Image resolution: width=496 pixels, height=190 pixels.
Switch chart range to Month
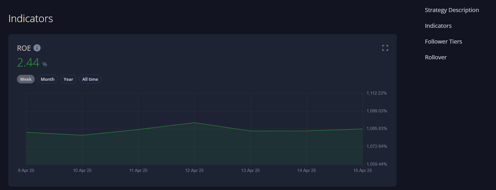pos(48,79)
